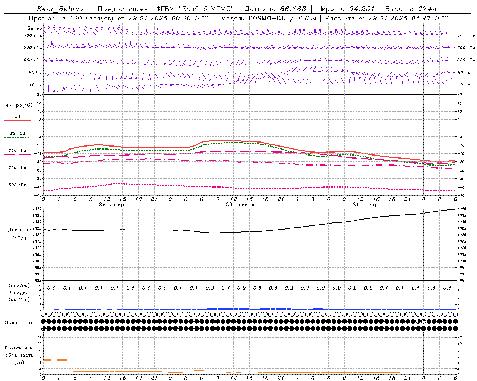Click the forecast start time 29.01.2025 00:00 UTC
477x381 pixels.
tap(168, 18)
